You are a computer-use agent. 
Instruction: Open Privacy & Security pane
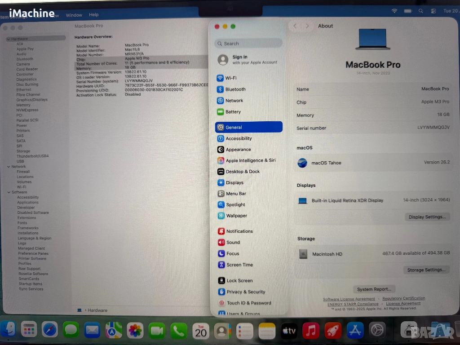(245, 292)
